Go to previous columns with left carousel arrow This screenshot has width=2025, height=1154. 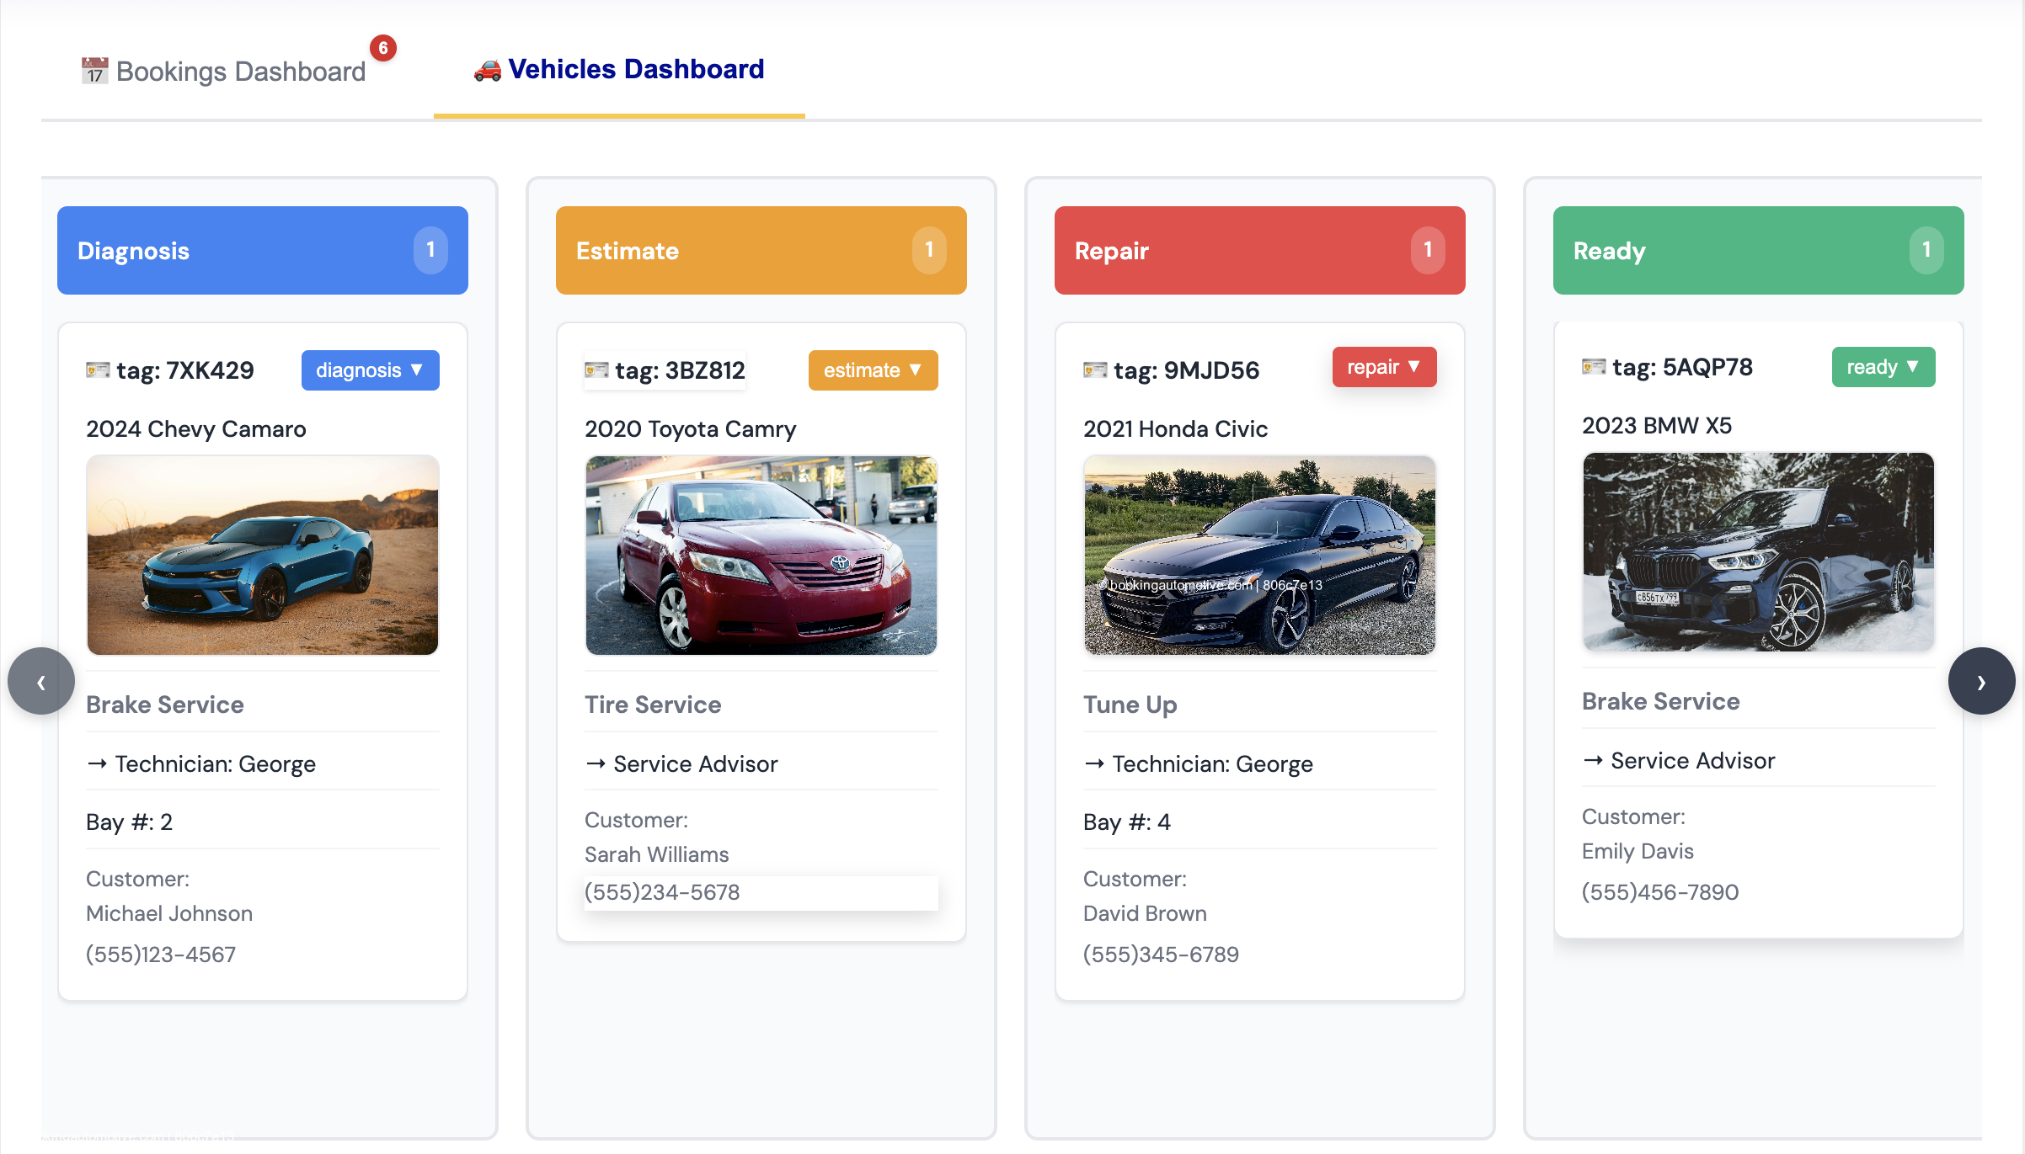click(x=41, y=681)
